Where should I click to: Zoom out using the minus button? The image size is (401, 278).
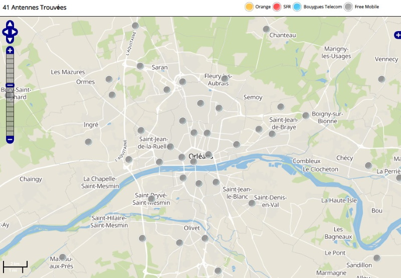point(10,139)
